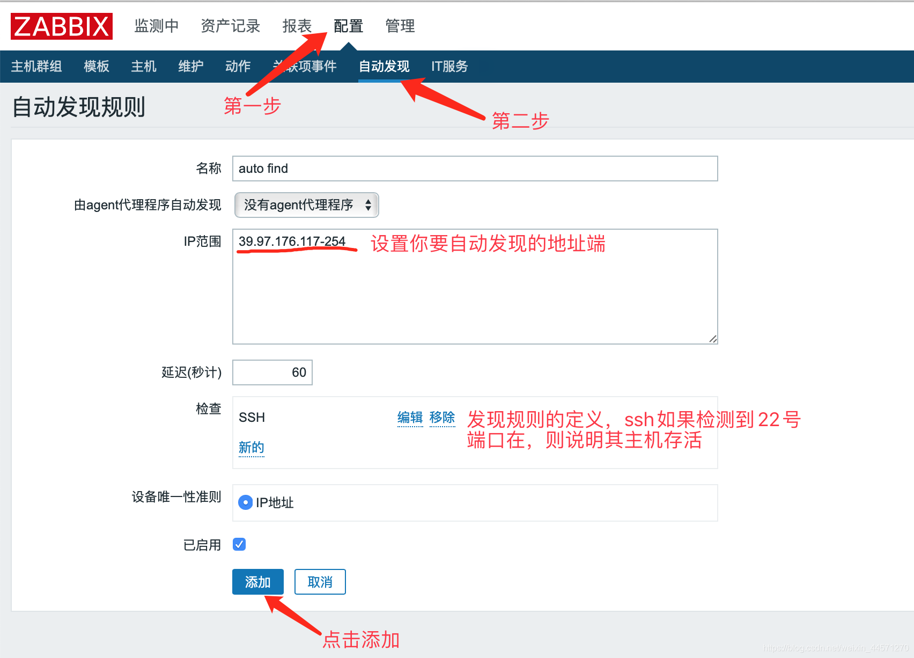Go to 模板 submenu
The image size is (914, 658).
97,66
